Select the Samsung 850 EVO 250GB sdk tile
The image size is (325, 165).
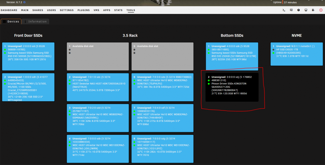[x=232, y=57]
